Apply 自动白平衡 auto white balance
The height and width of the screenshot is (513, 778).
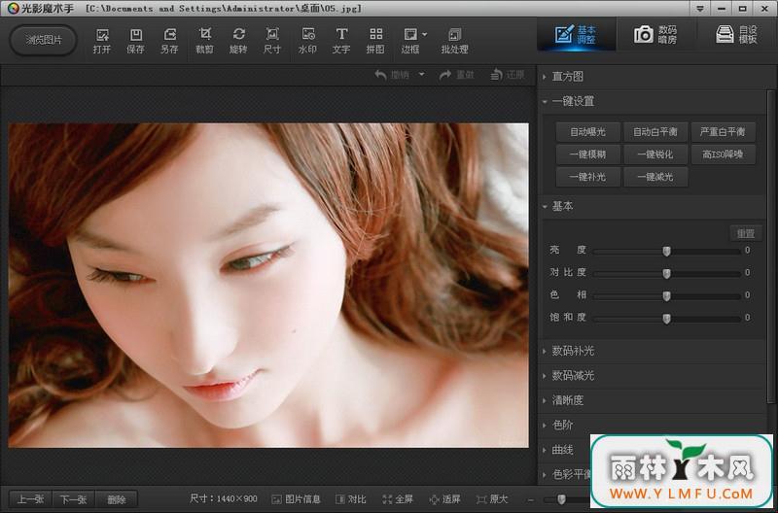[655, 132]
